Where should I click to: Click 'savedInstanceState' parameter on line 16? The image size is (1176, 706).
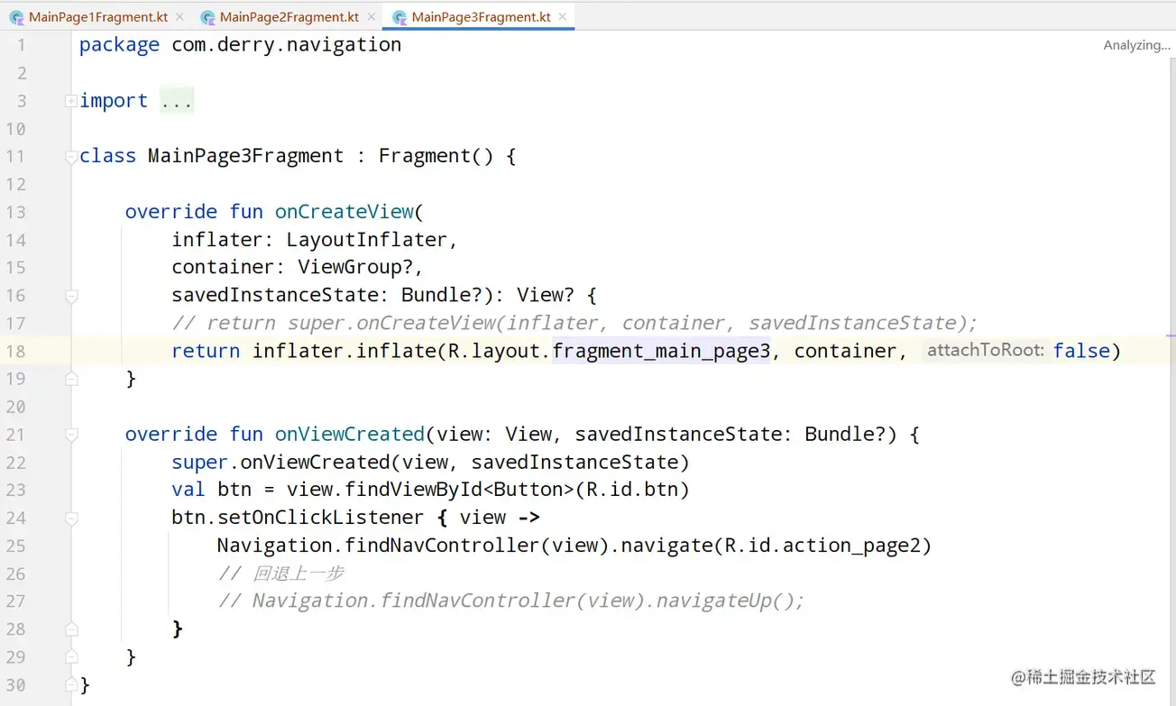pyautogui.click(x=275, y=296)
